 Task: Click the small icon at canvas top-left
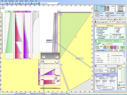[3, 8]
